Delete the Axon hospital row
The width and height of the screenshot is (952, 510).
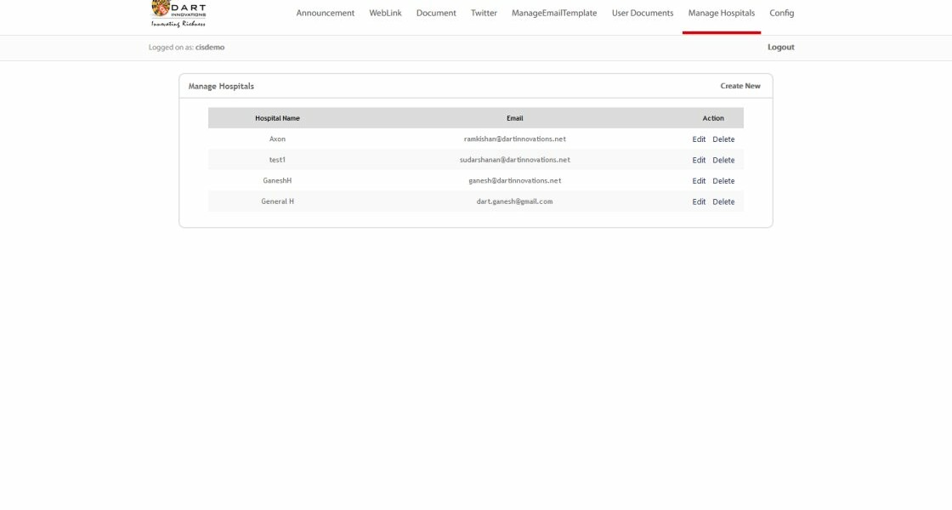click(723, 139)
